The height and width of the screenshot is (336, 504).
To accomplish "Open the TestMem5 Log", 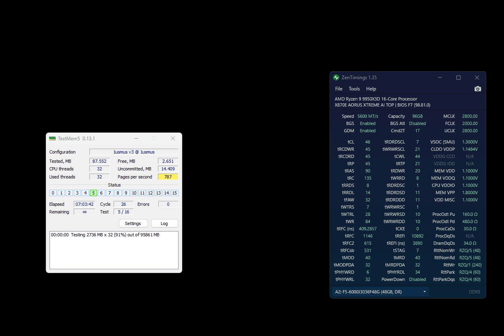I will coord(164,223).
